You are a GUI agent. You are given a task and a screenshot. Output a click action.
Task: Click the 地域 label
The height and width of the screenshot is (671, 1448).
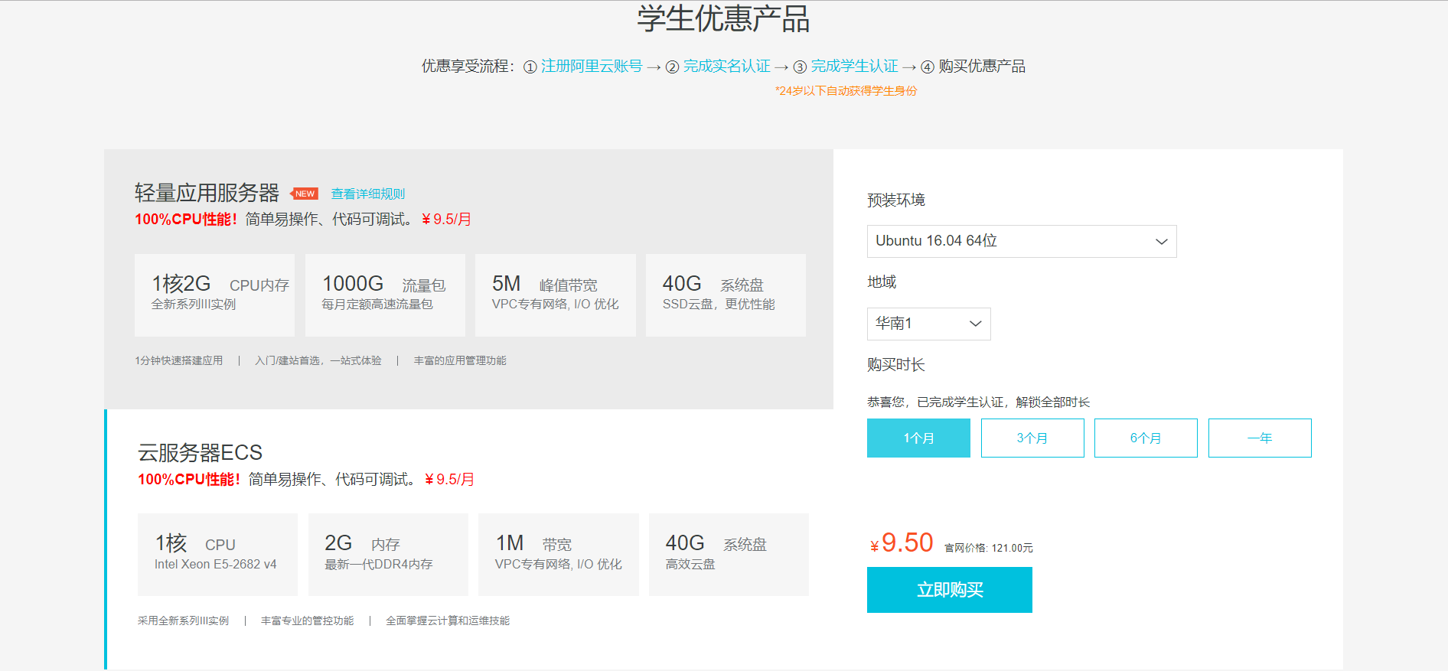click(882, 282)
